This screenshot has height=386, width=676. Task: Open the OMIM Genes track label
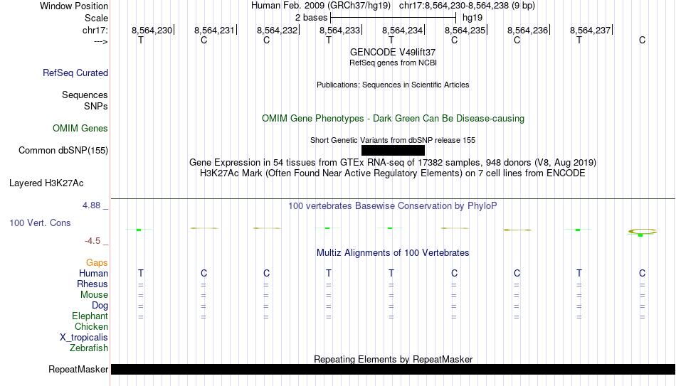tap(80, 129)
